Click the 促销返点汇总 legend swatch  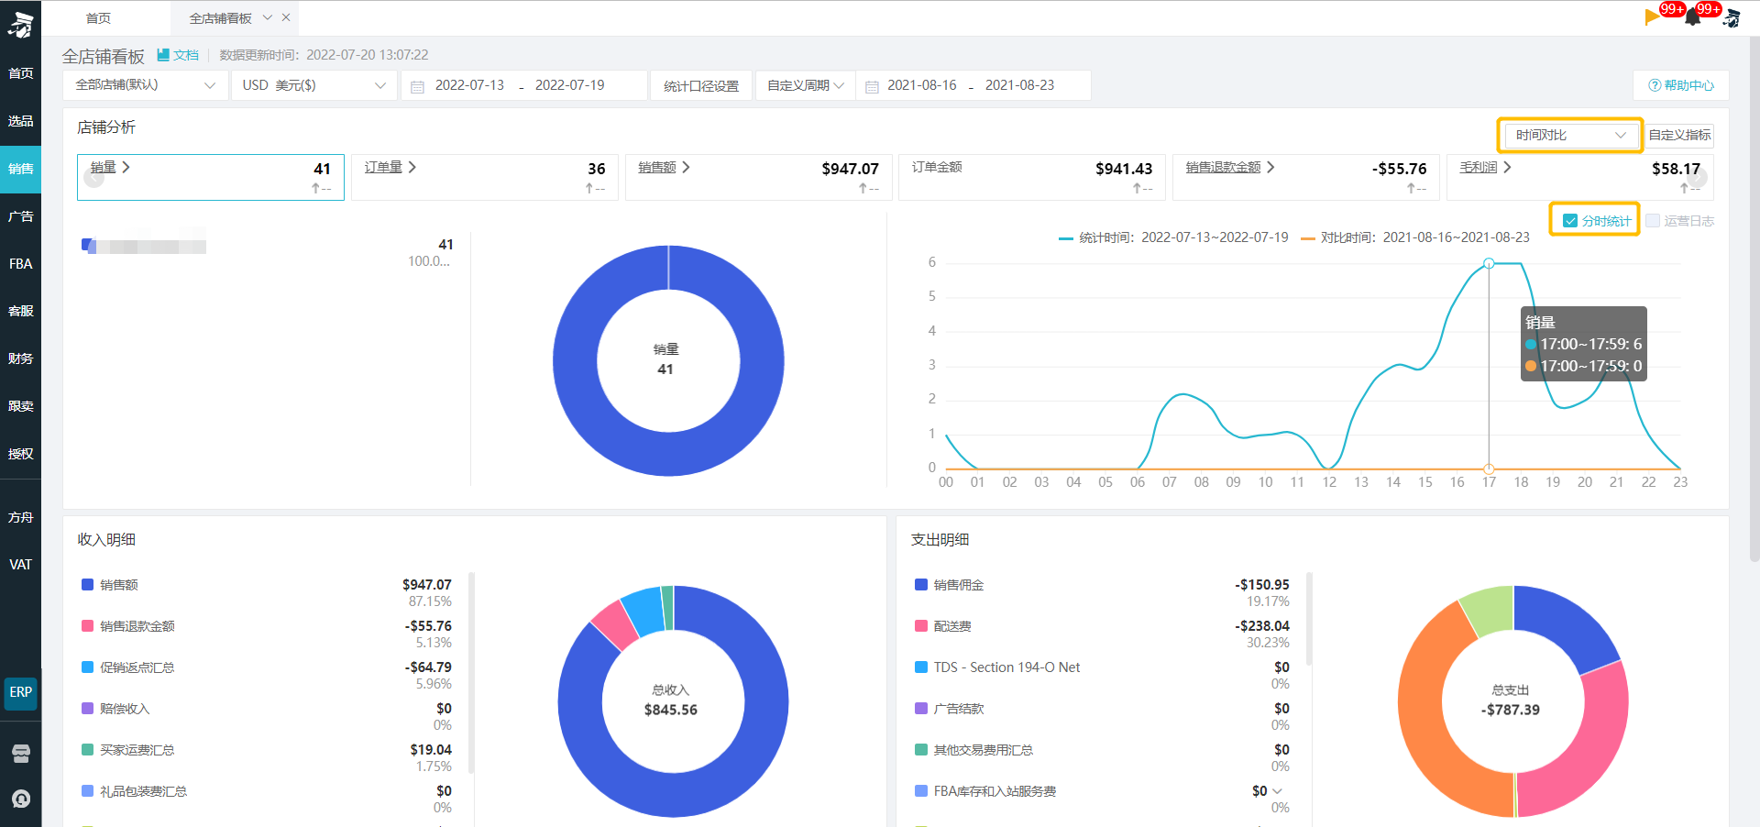point(87,667)
